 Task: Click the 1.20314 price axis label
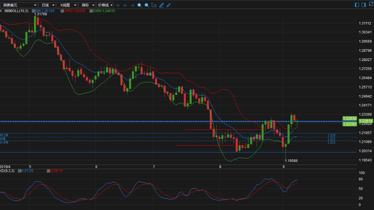coord(365,151)
